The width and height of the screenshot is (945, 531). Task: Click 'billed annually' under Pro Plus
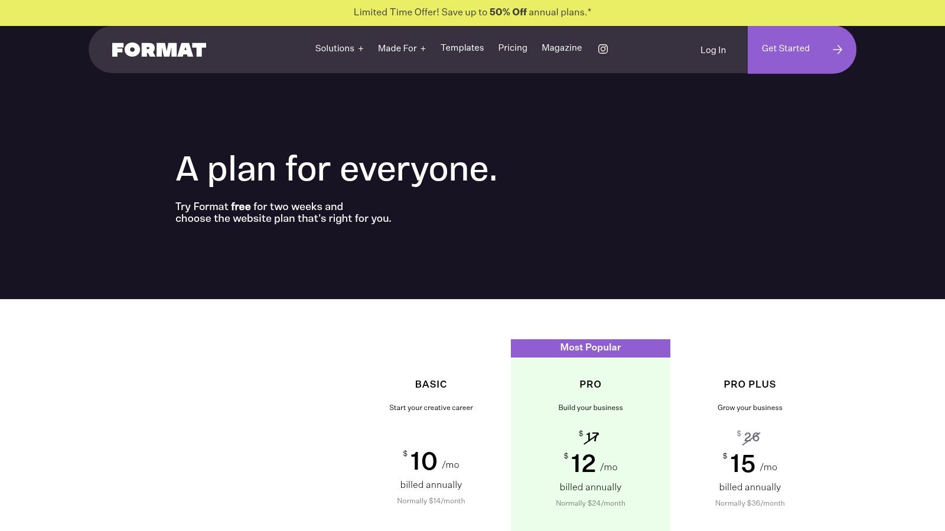click(x=750, y=487)
